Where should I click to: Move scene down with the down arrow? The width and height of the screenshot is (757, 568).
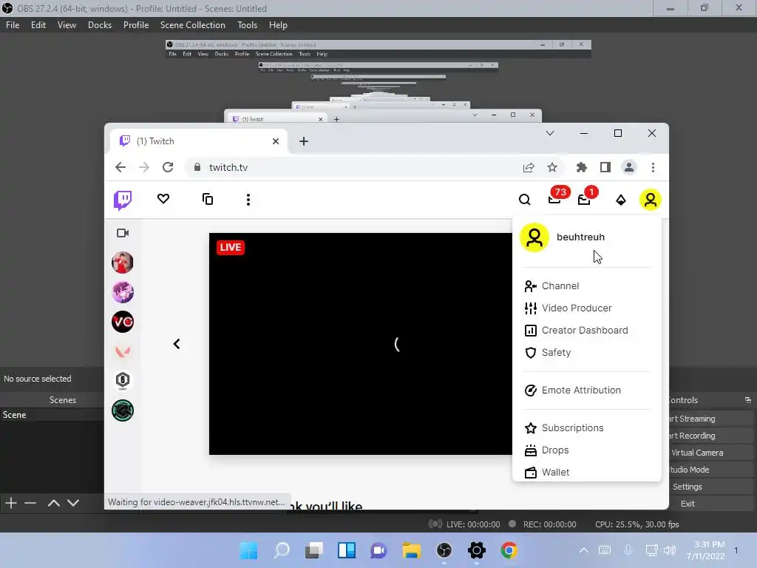pyautogui.click(x=73, y=503)
